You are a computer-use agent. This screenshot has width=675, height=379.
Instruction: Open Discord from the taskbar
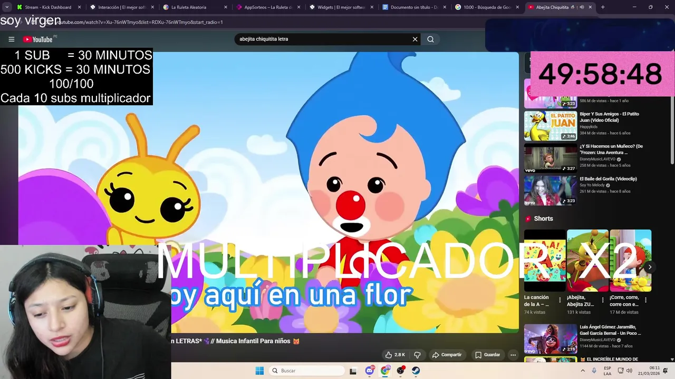pos(370,371)
